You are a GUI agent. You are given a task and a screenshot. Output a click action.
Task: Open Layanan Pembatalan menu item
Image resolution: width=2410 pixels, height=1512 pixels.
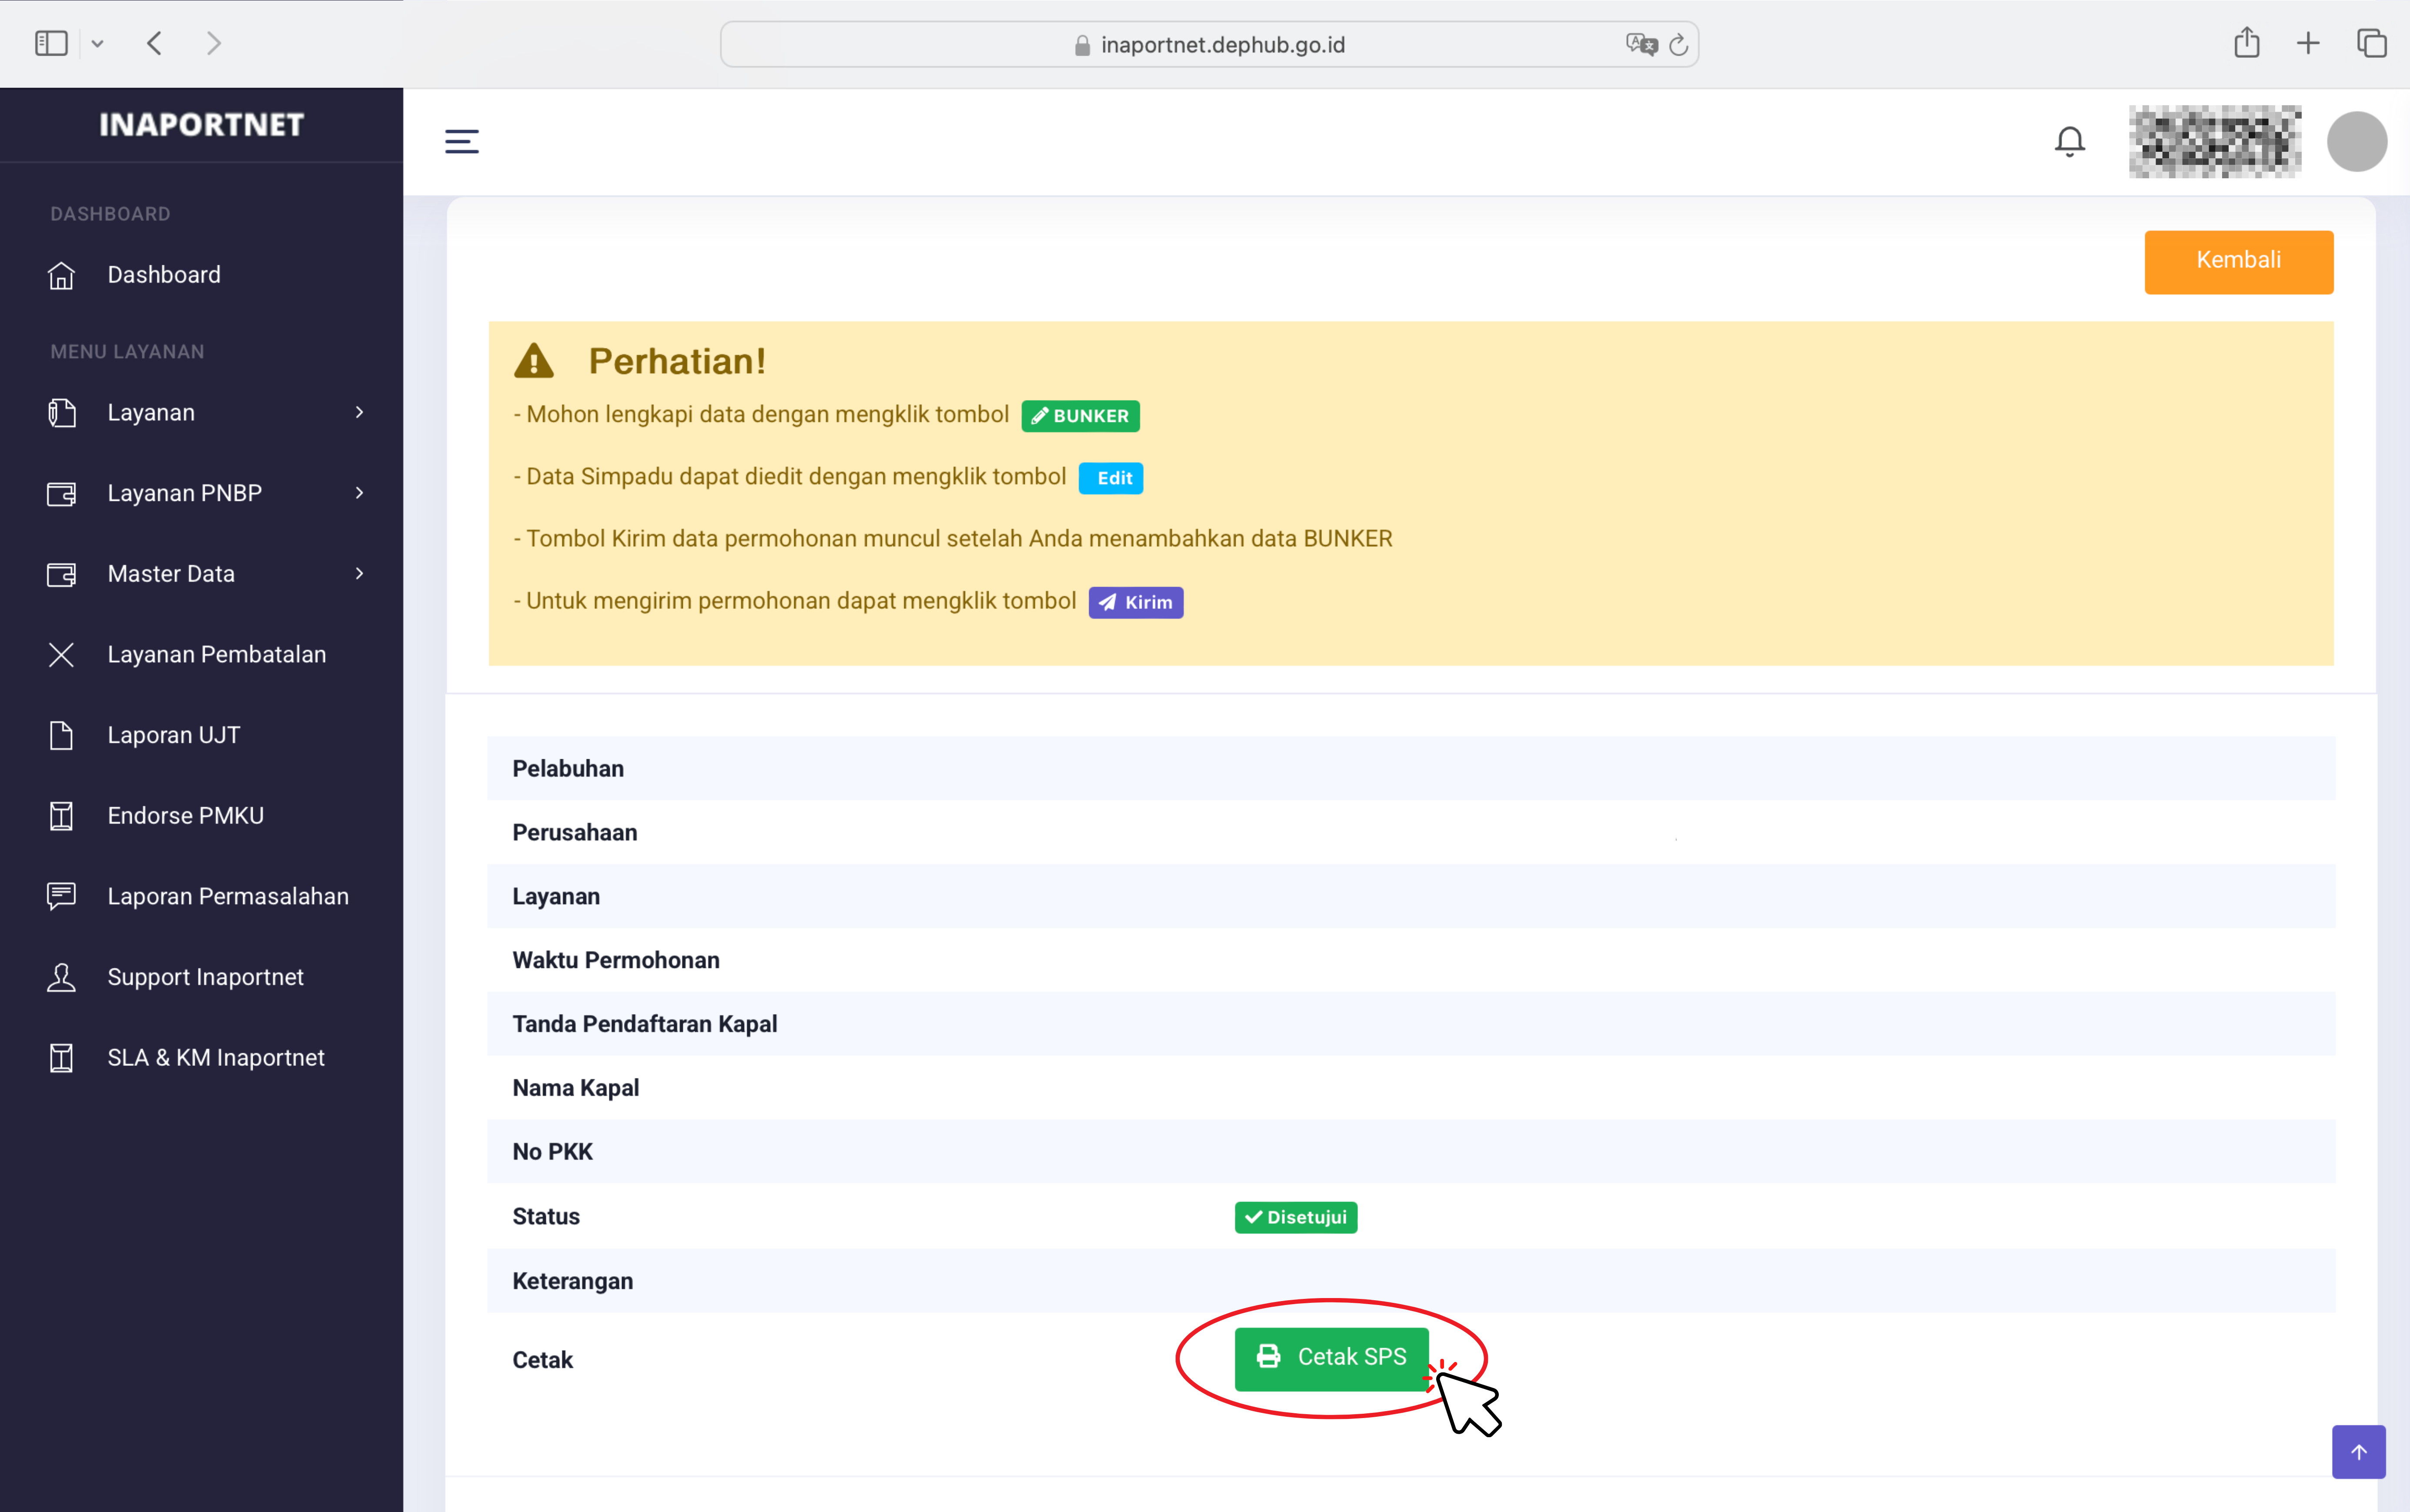click(216, 654)
